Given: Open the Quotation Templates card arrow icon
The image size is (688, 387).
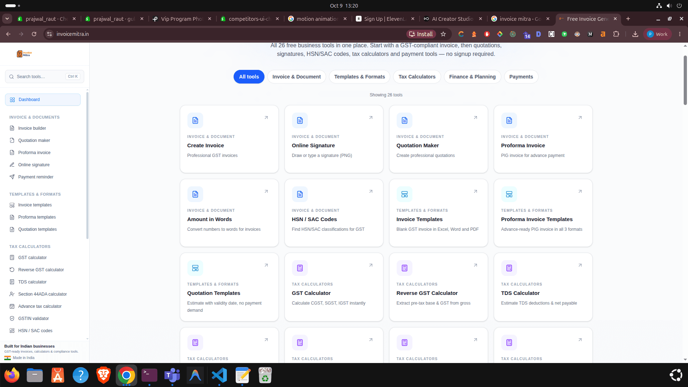Looking at the screenshot, I should coord(266,265).
